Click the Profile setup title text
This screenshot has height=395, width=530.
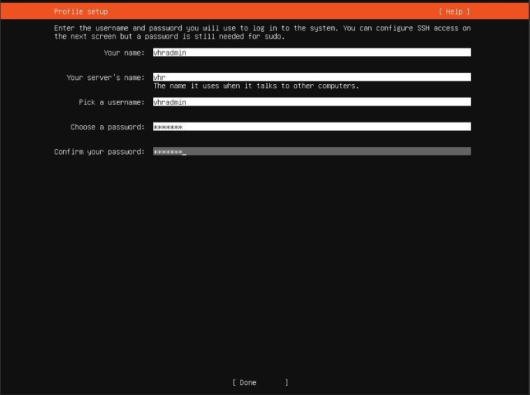81,12
